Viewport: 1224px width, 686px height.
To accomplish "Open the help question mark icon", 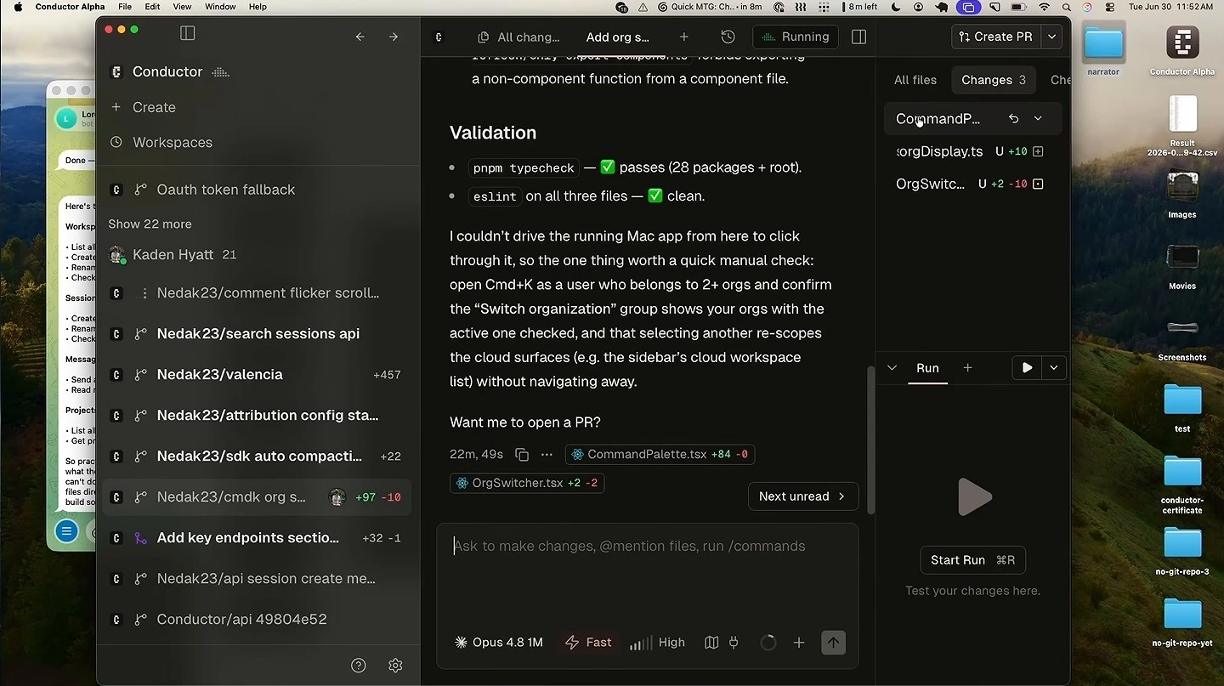I will [359, 666].
